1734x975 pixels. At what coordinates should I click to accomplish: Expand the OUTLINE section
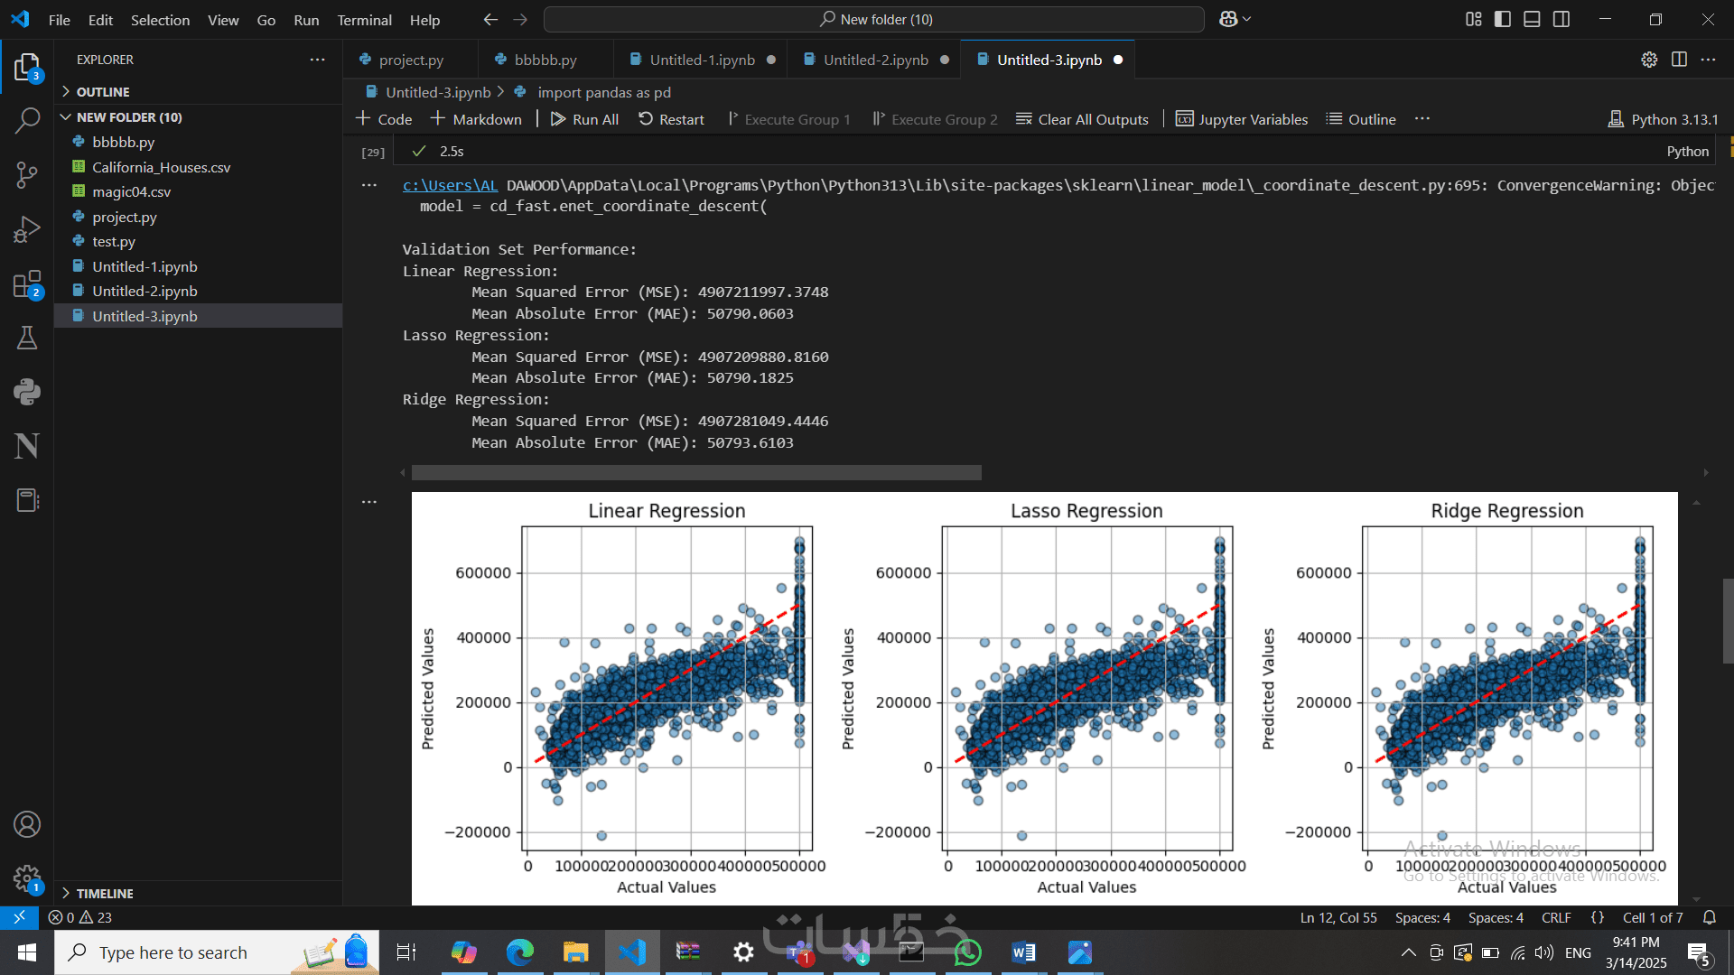(x=103, y=92)
